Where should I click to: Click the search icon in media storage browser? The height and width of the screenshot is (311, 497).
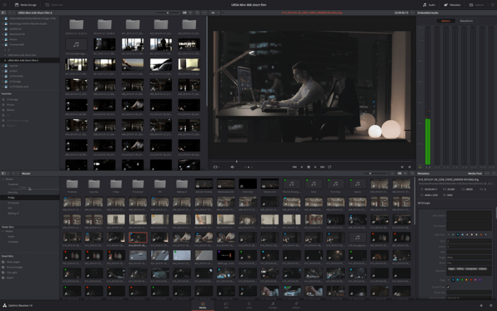pyautogui.click(x=197, y=13)
